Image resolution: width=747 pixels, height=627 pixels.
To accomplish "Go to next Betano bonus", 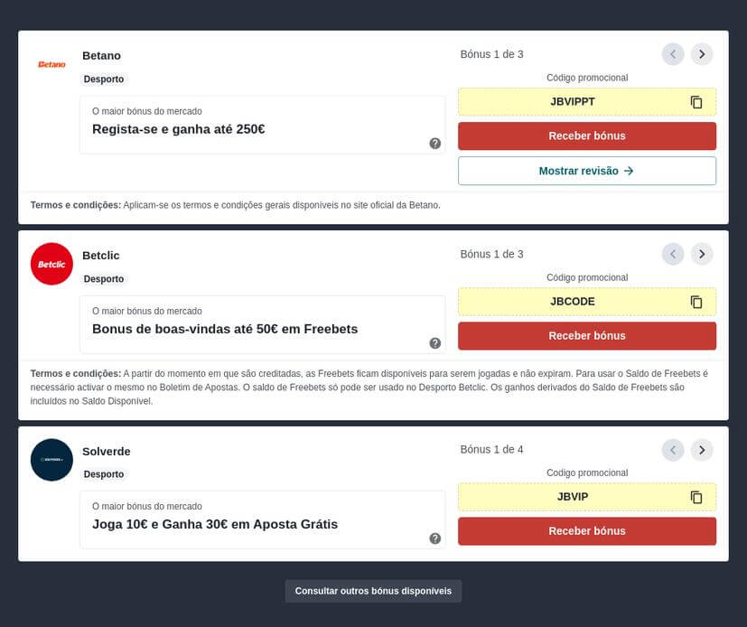I will coord(702,54).
